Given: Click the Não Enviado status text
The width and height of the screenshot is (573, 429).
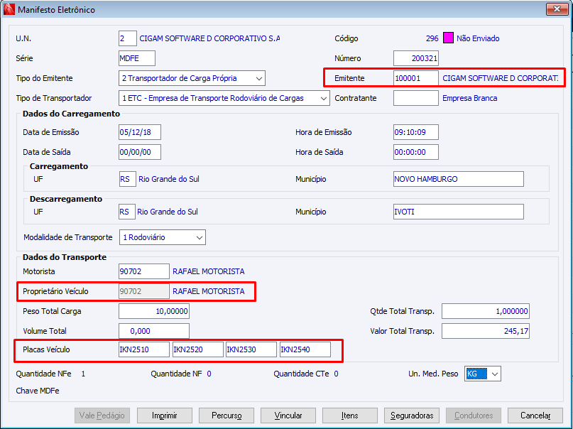Looking at the screenshot, I should click(x=478, y=38).
